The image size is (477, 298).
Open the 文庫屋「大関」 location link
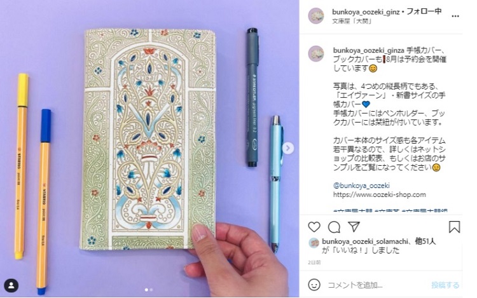coord(352,21)
